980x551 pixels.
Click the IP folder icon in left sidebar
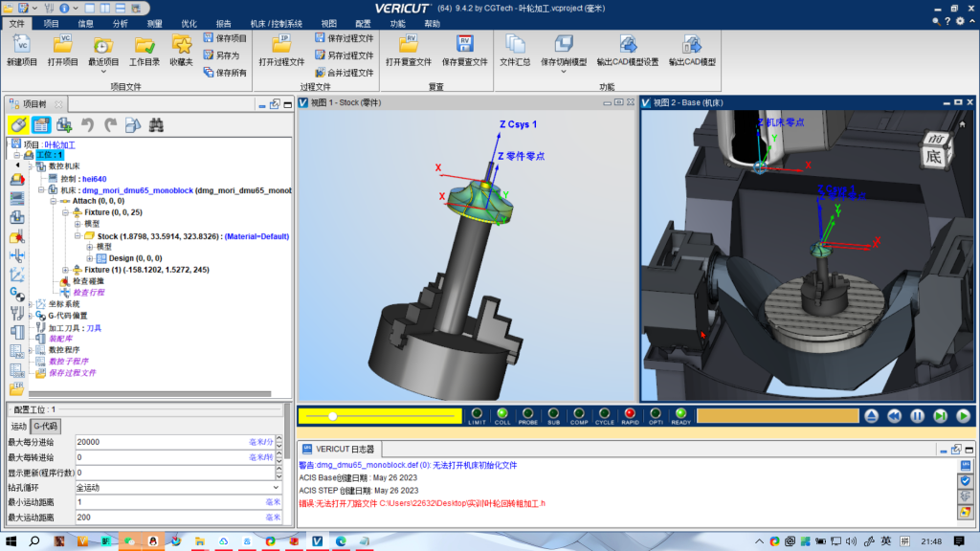pyautogui.click(x=17, y=388)
